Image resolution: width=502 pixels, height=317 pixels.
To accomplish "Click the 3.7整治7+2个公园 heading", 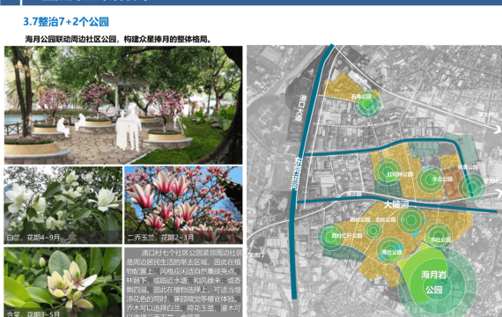I will click(x=66, y=22).
